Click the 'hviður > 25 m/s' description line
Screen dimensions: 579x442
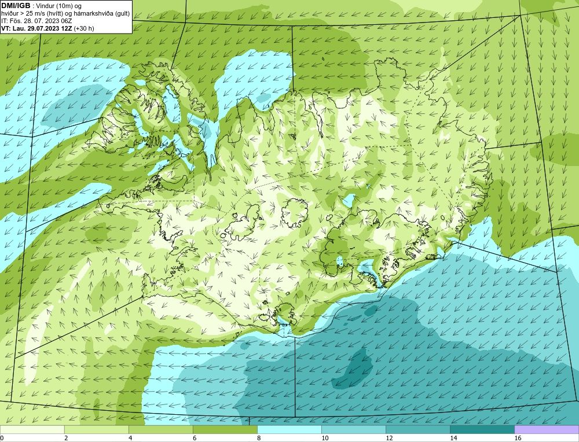click(x=65, y=14)
